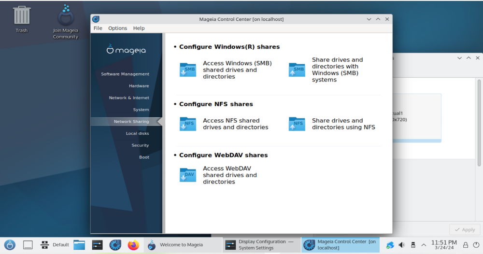Click scrollbar in Display Configuration window
The image size is (483, 254).
click(x=479, y=123)
